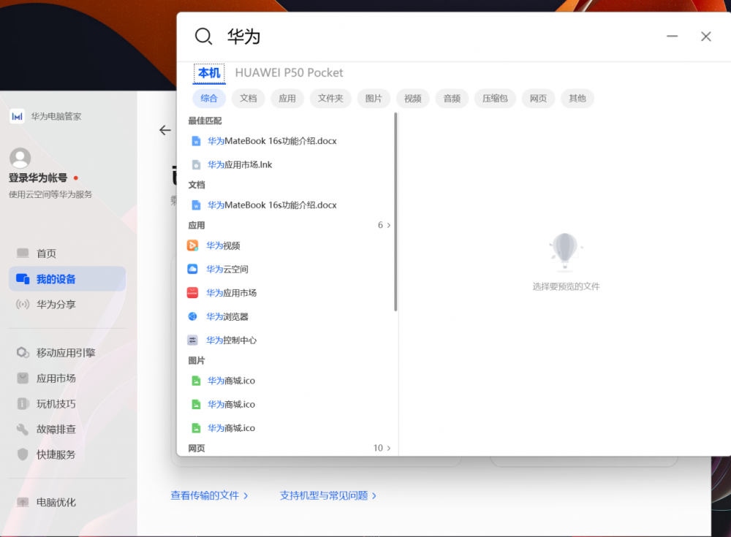Expand the 网页 section showing 10
This screenshot has width=731, height=537.
tap(382, 448)
